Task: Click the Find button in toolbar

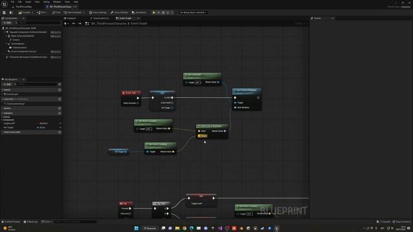Action: [x=56, y=12]
